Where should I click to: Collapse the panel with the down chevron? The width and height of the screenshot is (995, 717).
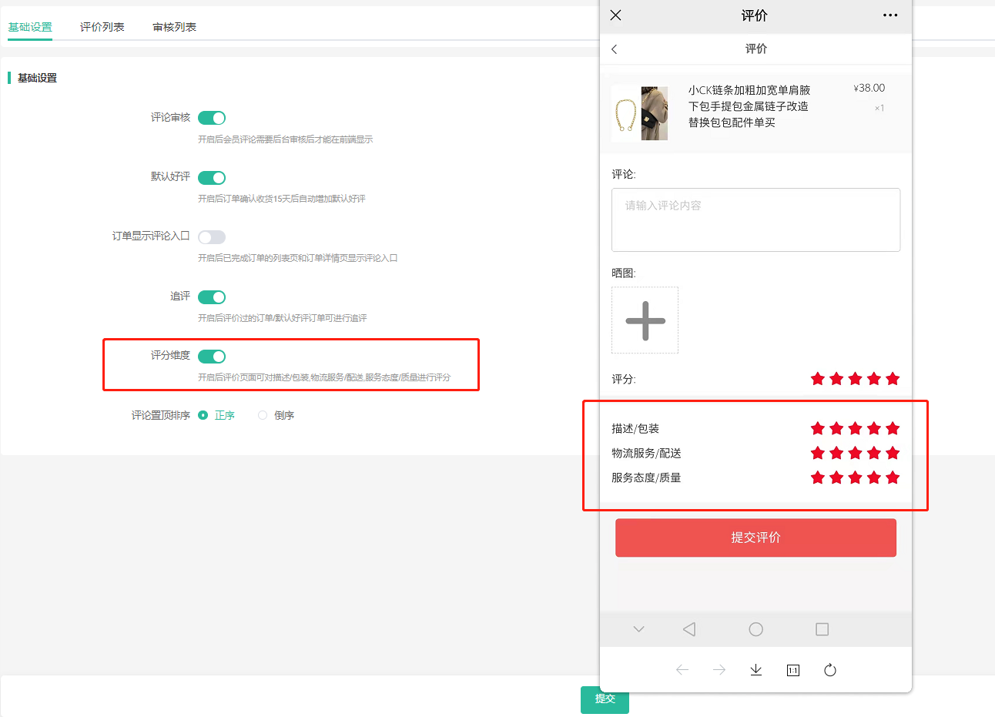click(638, 629)
